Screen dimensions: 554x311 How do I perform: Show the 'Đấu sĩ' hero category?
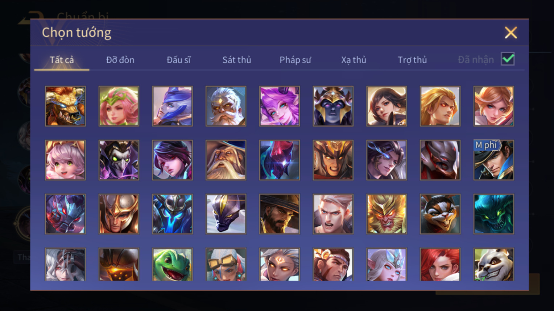click(x=178, y=60)
